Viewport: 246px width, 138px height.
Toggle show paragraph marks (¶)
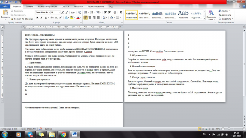[121, 12]
